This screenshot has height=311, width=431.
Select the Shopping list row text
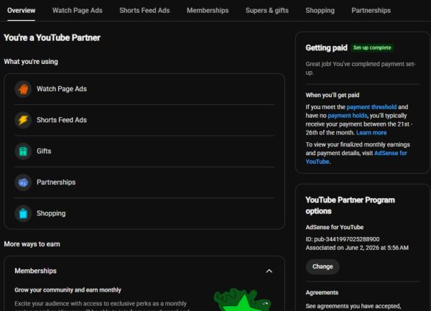(51, 213)
